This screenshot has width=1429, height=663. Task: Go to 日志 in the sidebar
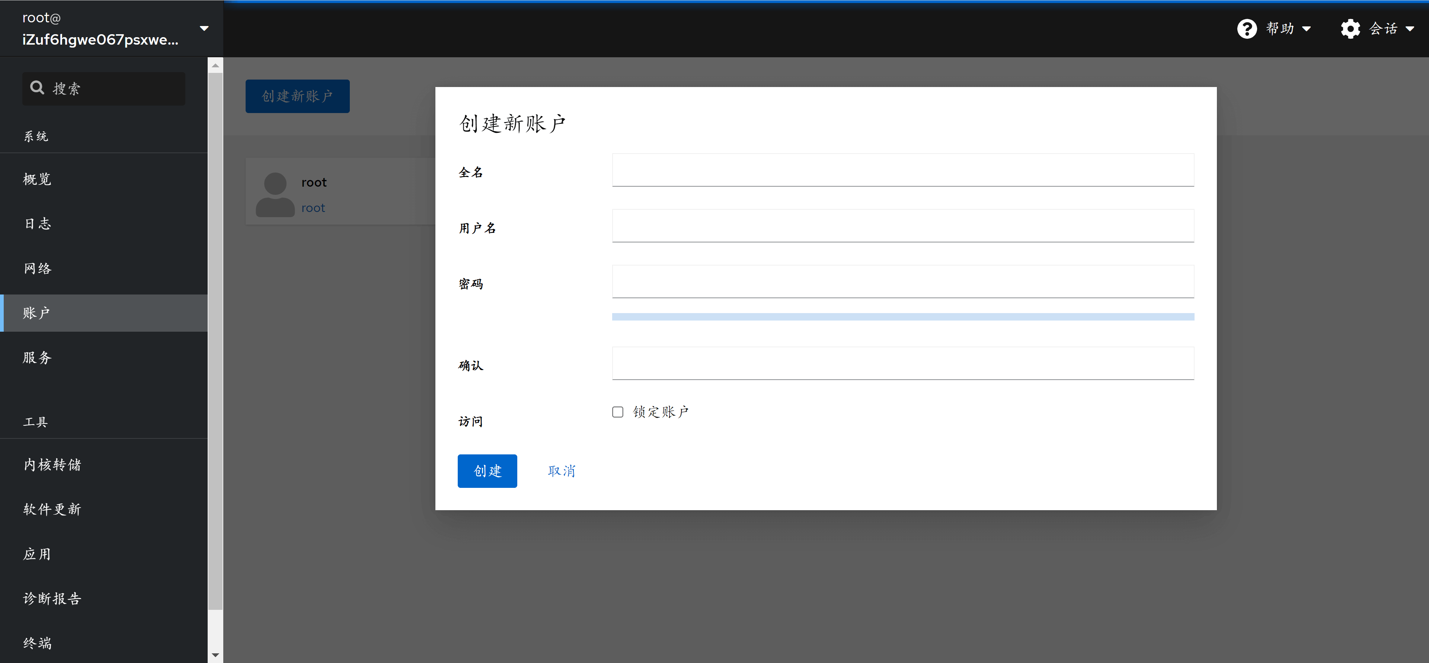pos(37,223)
